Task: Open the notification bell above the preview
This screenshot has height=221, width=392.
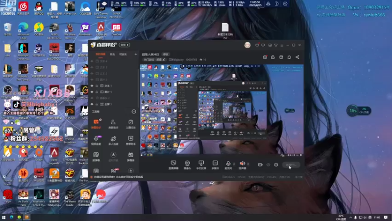Action: coord(289,57)
